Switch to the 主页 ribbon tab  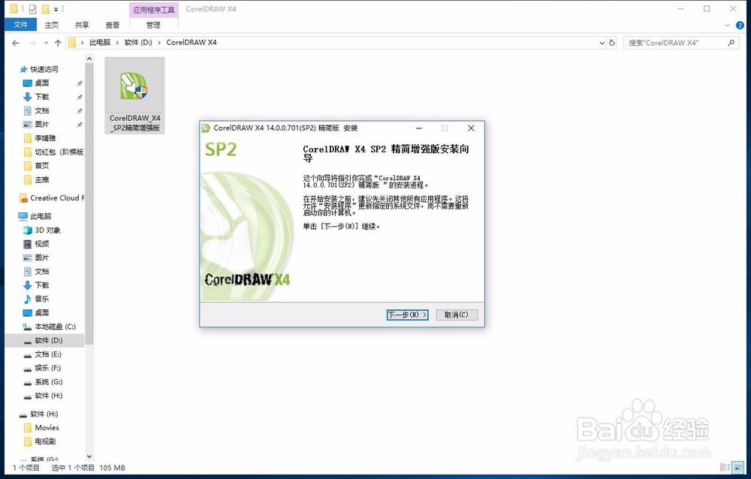click(51, 25)
